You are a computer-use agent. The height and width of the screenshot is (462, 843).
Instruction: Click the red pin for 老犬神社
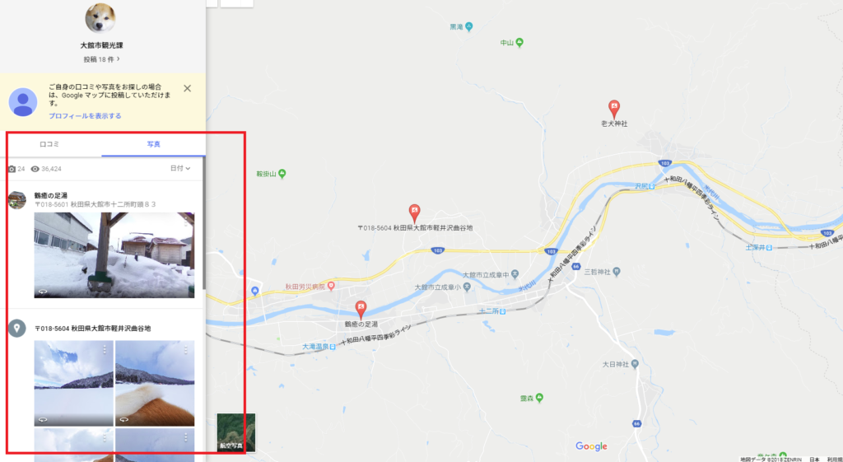tap(613, 109)
